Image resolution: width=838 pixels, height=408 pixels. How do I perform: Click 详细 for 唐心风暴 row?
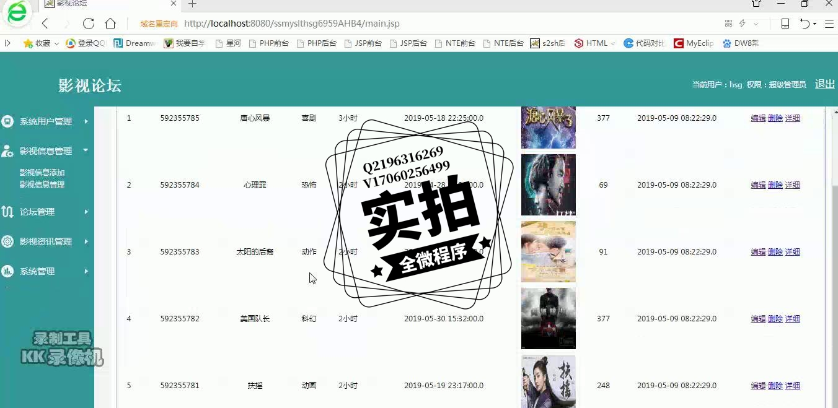(792, 118)
